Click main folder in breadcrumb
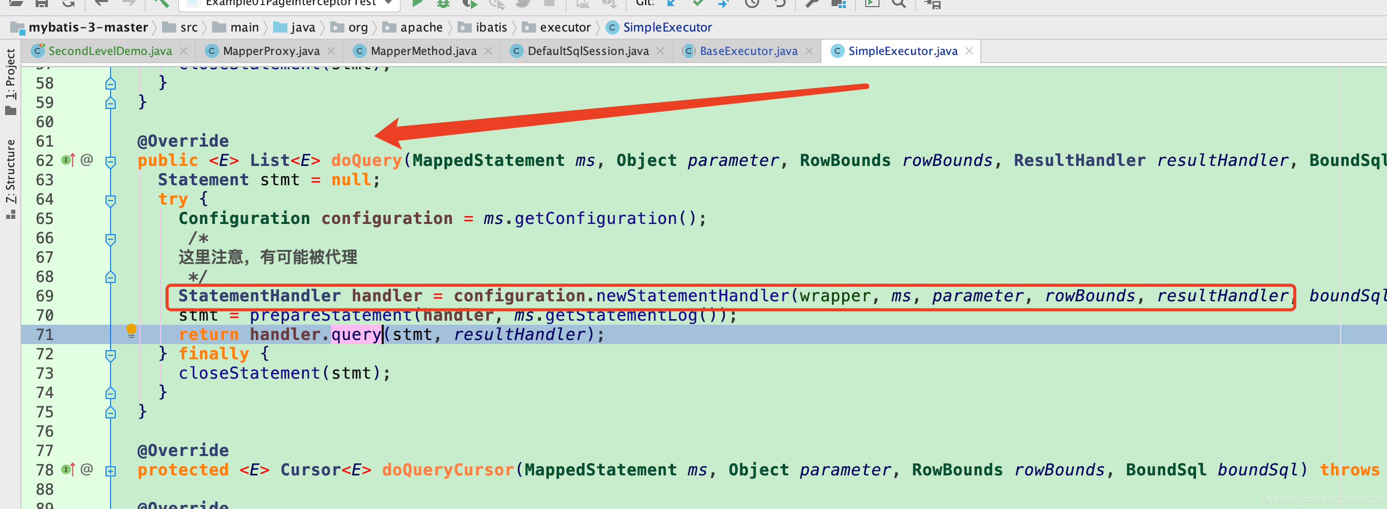 236,27
